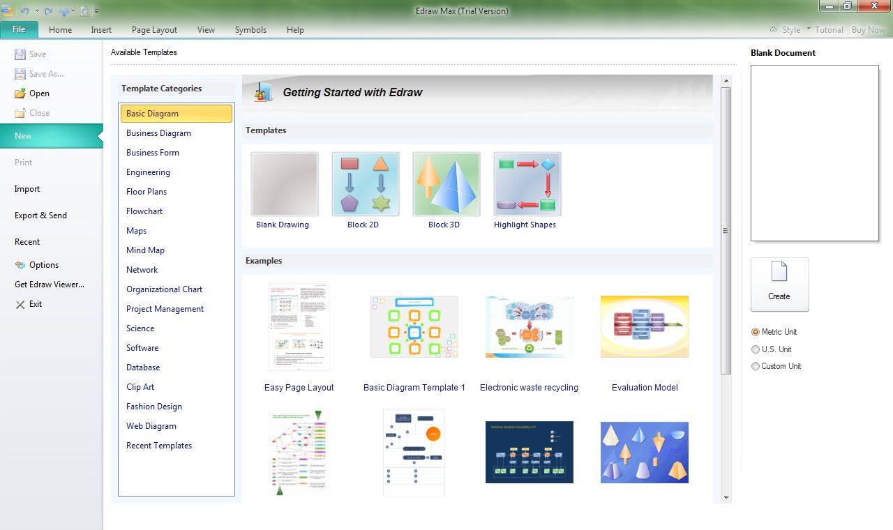Switch to the Insert ribbon tab

point(101,30)
